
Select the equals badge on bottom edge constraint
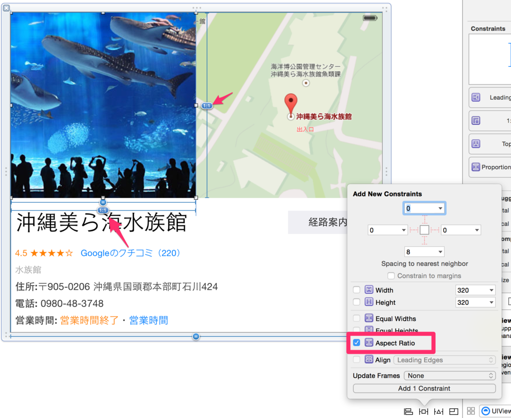[x=196, y=336]
